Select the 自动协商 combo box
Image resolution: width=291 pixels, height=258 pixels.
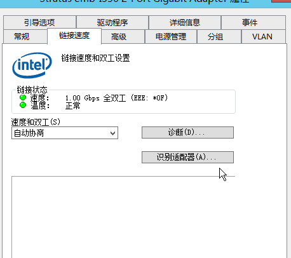[x=65, y=133]
